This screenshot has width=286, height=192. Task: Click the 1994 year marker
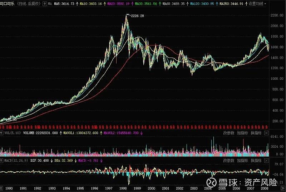66,188
